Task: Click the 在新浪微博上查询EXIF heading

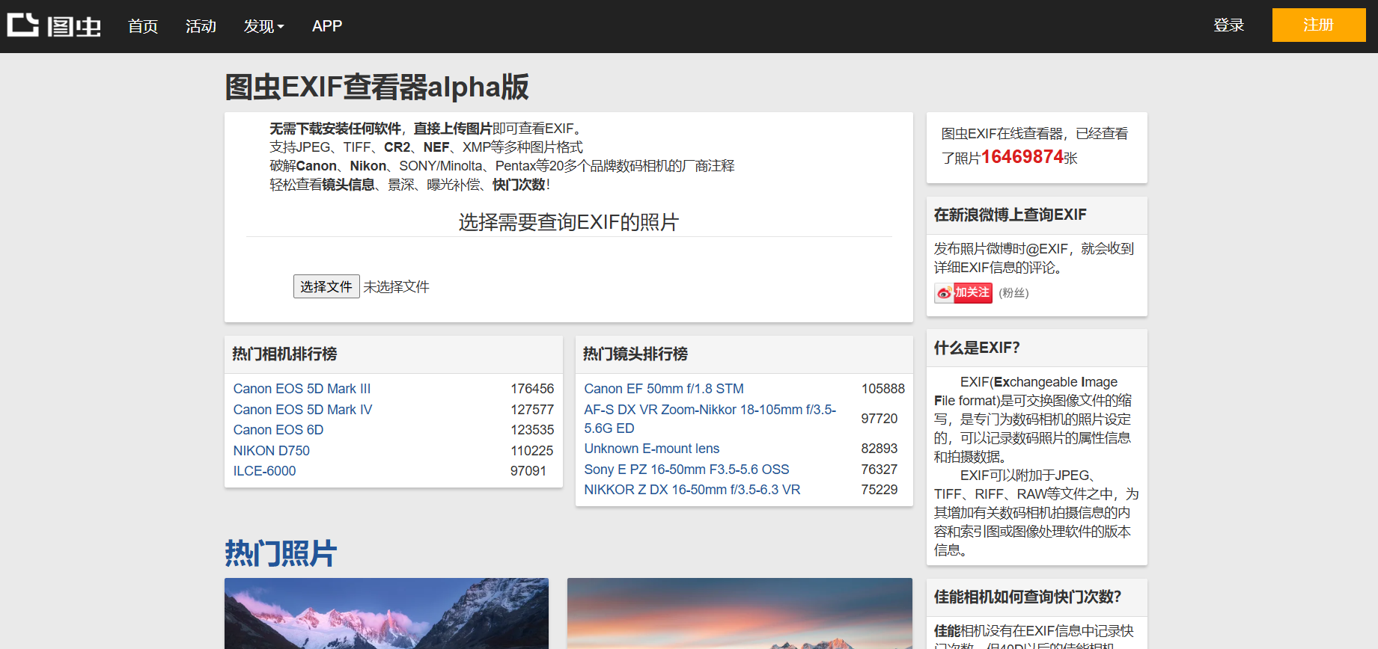Action: [1010, 215]
